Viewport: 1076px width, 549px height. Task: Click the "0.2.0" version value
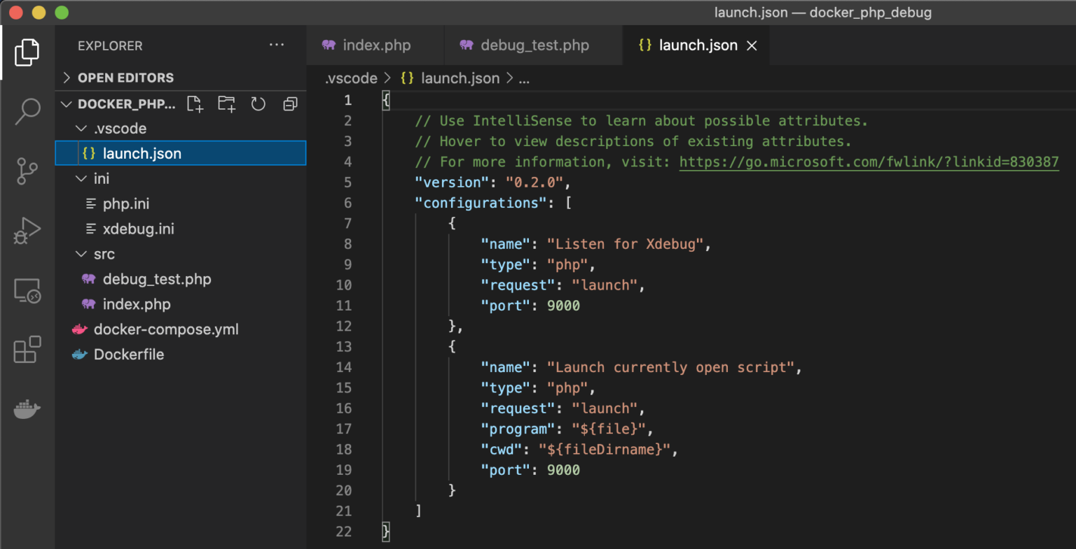[534, 183]
